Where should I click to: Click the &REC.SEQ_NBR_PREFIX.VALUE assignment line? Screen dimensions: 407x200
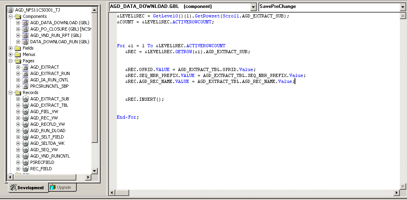tap(216, 76)
